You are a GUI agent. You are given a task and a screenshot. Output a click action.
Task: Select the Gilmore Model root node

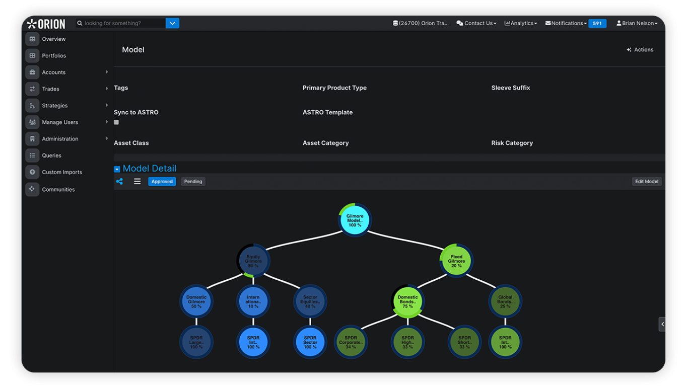pyautogui.click(x=355, y=220)
